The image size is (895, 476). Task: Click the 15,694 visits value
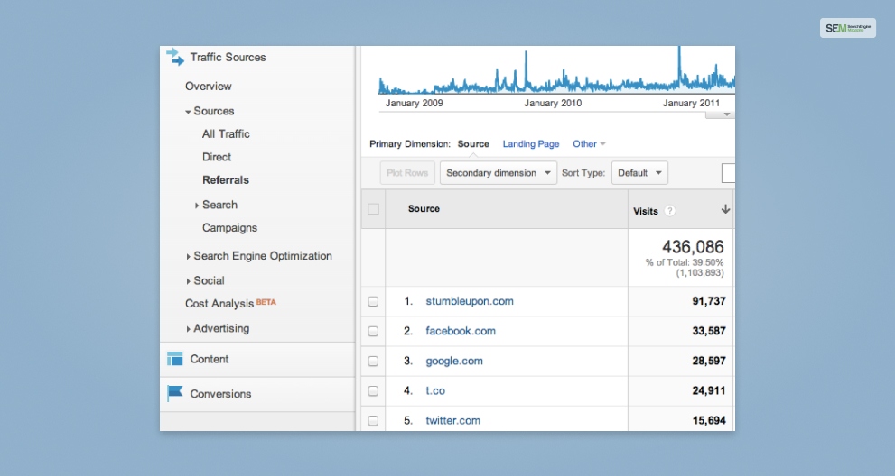pyautogui.click(x=709, y=421)
